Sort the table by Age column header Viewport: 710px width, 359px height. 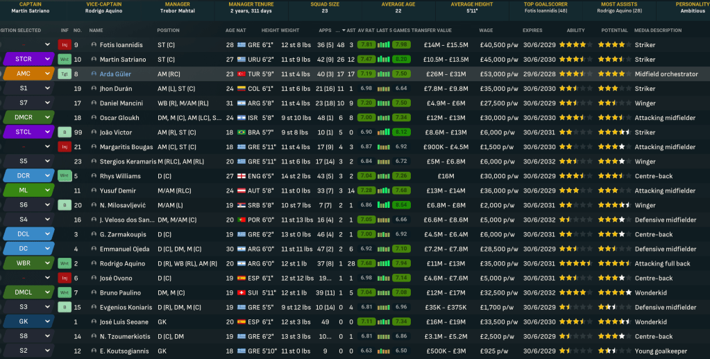[x=230, y=30]
